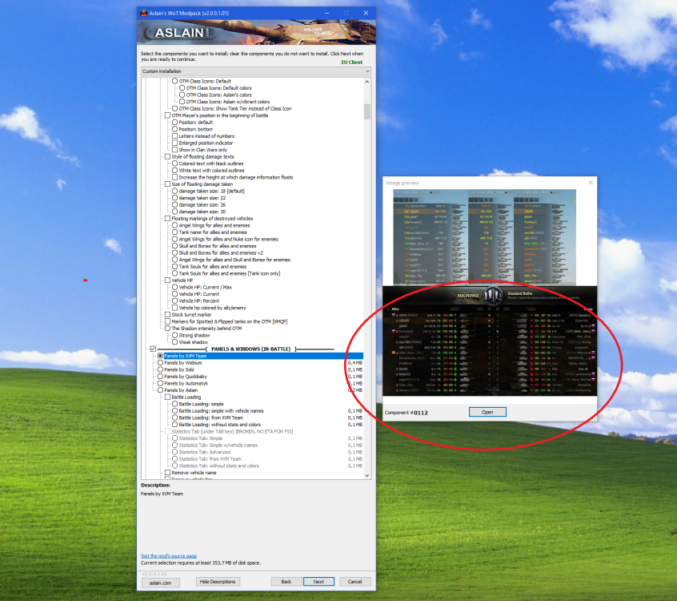Select Panels by Aslain
The height and width of the screenshot is (601, 677).
point(160,390)
